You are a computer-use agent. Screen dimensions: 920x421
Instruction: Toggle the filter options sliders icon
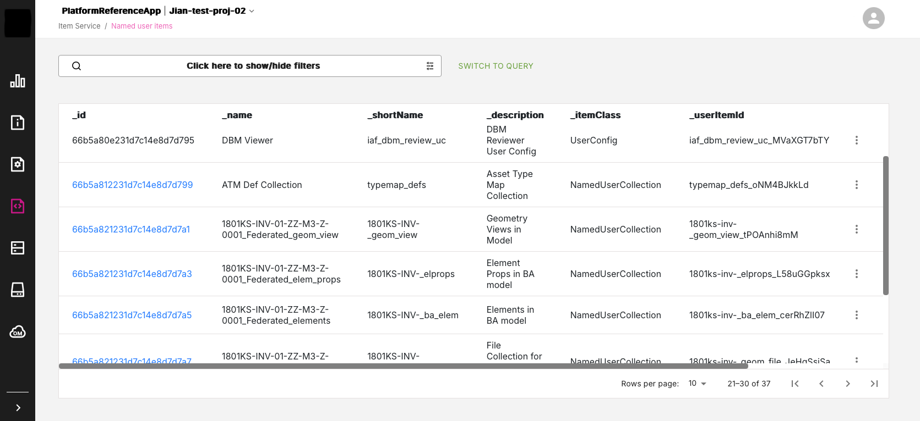(429, 66)
